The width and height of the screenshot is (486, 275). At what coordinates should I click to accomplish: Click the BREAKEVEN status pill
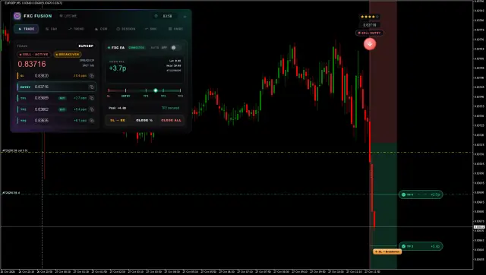[68, 54]
